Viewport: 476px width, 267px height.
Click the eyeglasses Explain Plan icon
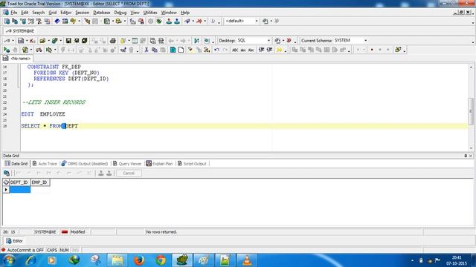[39, 50]
